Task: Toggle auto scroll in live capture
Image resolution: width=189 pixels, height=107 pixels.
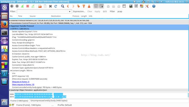Action: 101,6
